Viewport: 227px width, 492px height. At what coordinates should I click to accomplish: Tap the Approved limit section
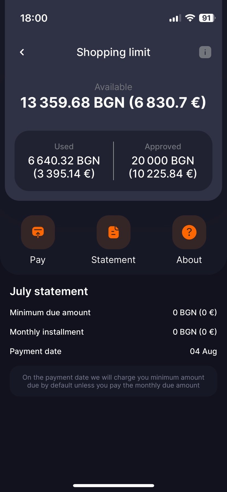pyautogui.click(x=163, y=161)
